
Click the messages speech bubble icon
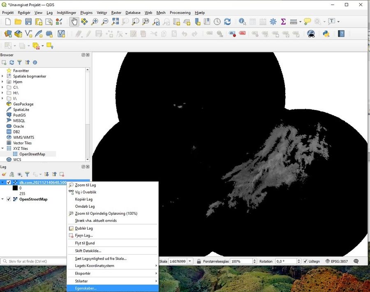click(x=356, y=261)
